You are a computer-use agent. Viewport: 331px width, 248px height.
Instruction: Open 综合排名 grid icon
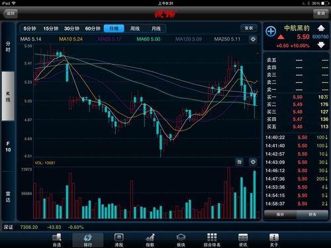click(x=212, y=240)
